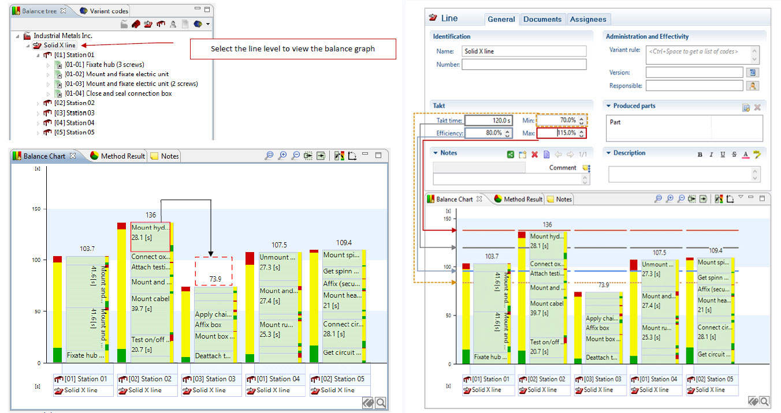Screen dimensions: 781x413
Task: Open the dropdown arrow in Balance tree toolbar
Action: point(208,24)
